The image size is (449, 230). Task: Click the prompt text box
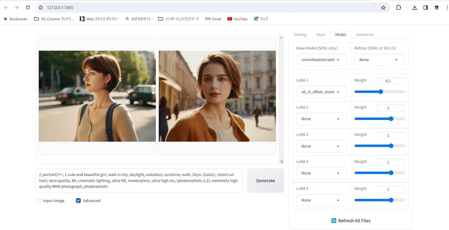[139, 181]
